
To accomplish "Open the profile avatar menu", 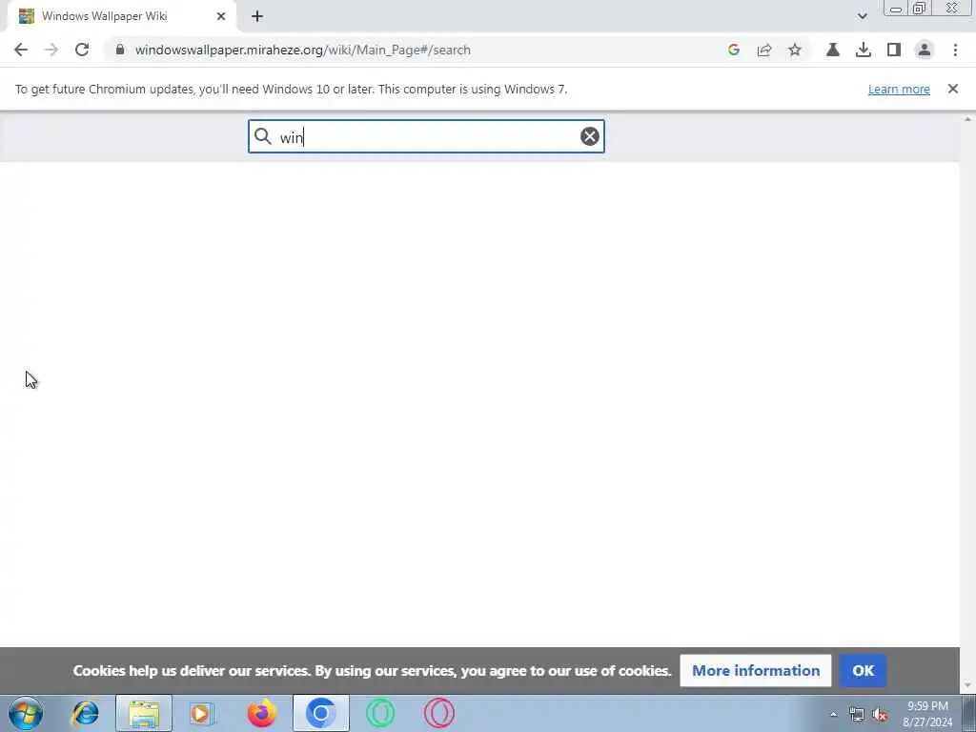I will 925,50.
